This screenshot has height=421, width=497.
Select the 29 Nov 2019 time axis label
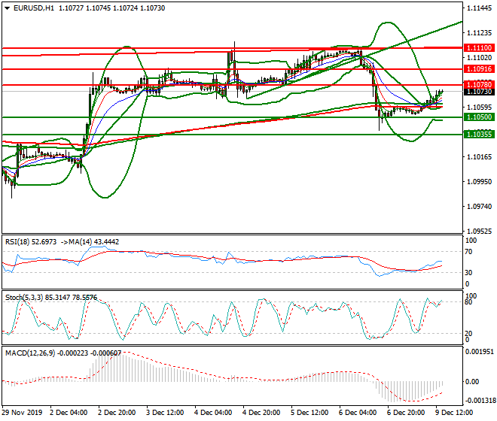(22, 413)
